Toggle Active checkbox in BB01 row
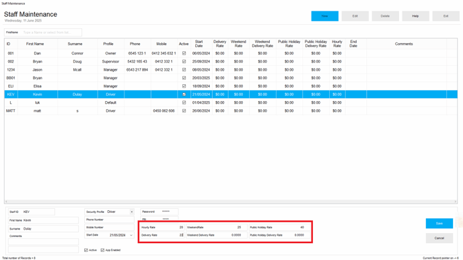The image size is (463, 260). 184,78
